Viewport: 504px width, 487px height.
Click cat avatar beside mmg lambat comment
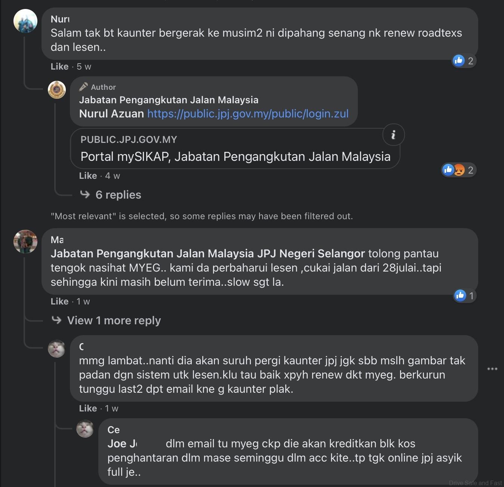(57, 349)
